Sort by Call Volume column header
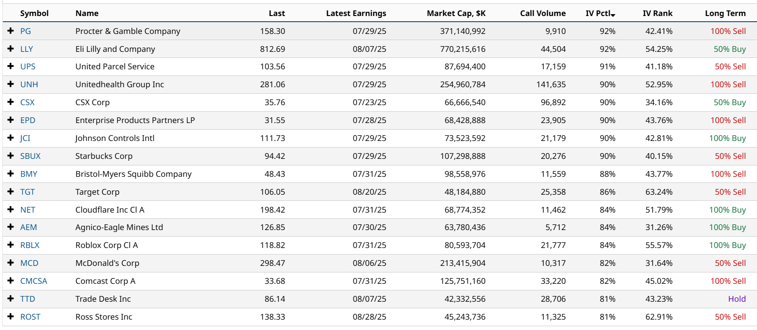Screen dimensions: 757x330 [543, 13]
